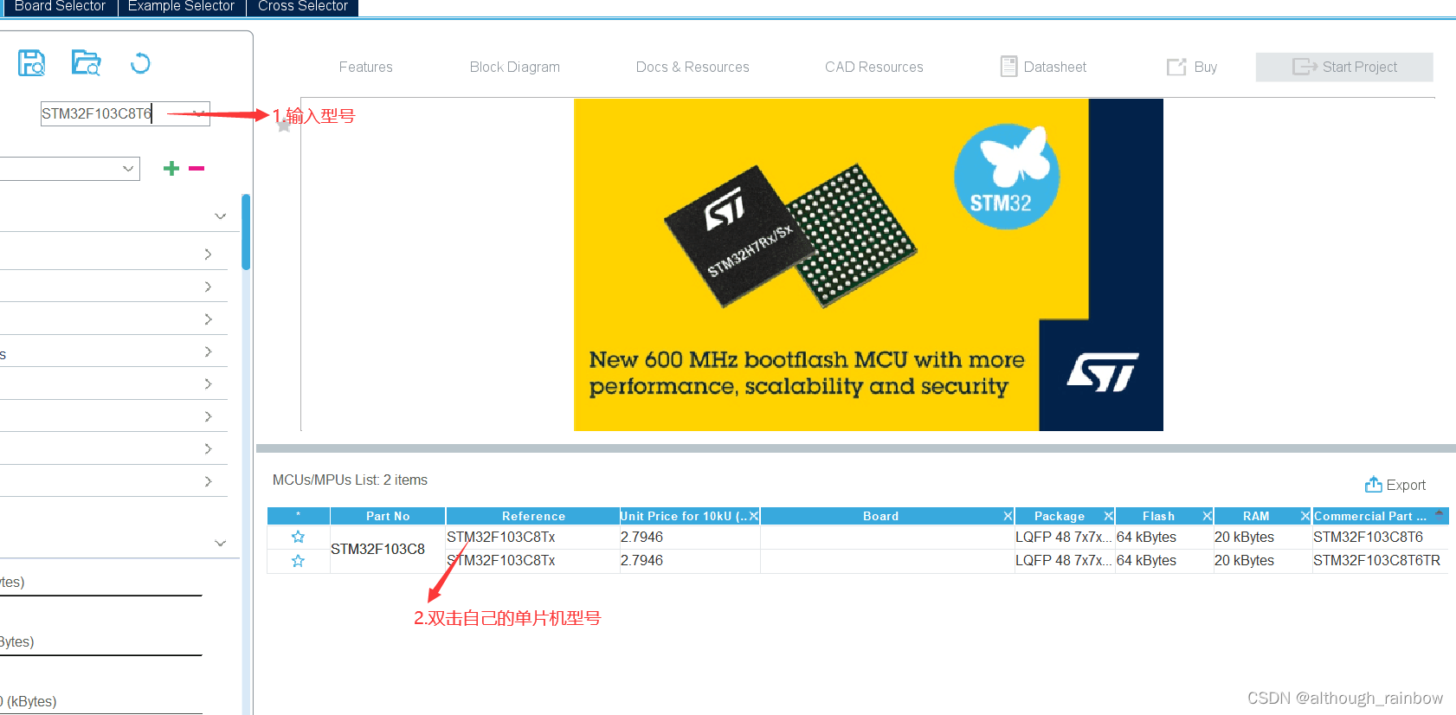
Task: Click the first row's LQFP 48 package cell
Action: coord(1064,537)
